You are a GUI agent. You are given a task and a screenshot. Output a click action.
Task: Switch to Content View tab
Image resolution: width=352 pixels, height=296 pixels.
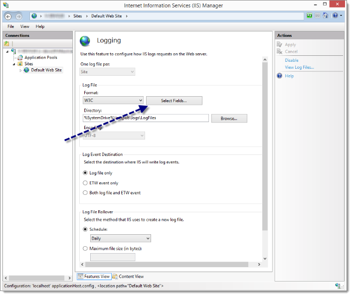click(129, 277)
